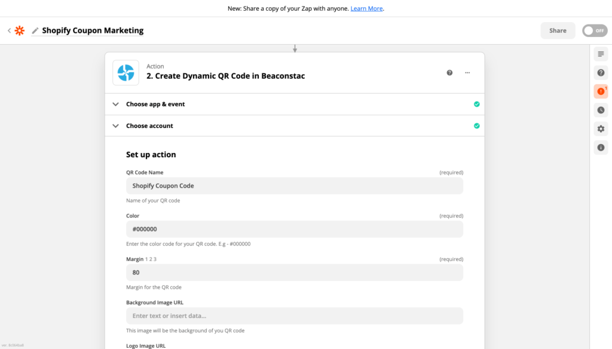This screenshot has height=349, width=612.
Task: Click the green checkmark on Choose account
Action: coord(476,125)
